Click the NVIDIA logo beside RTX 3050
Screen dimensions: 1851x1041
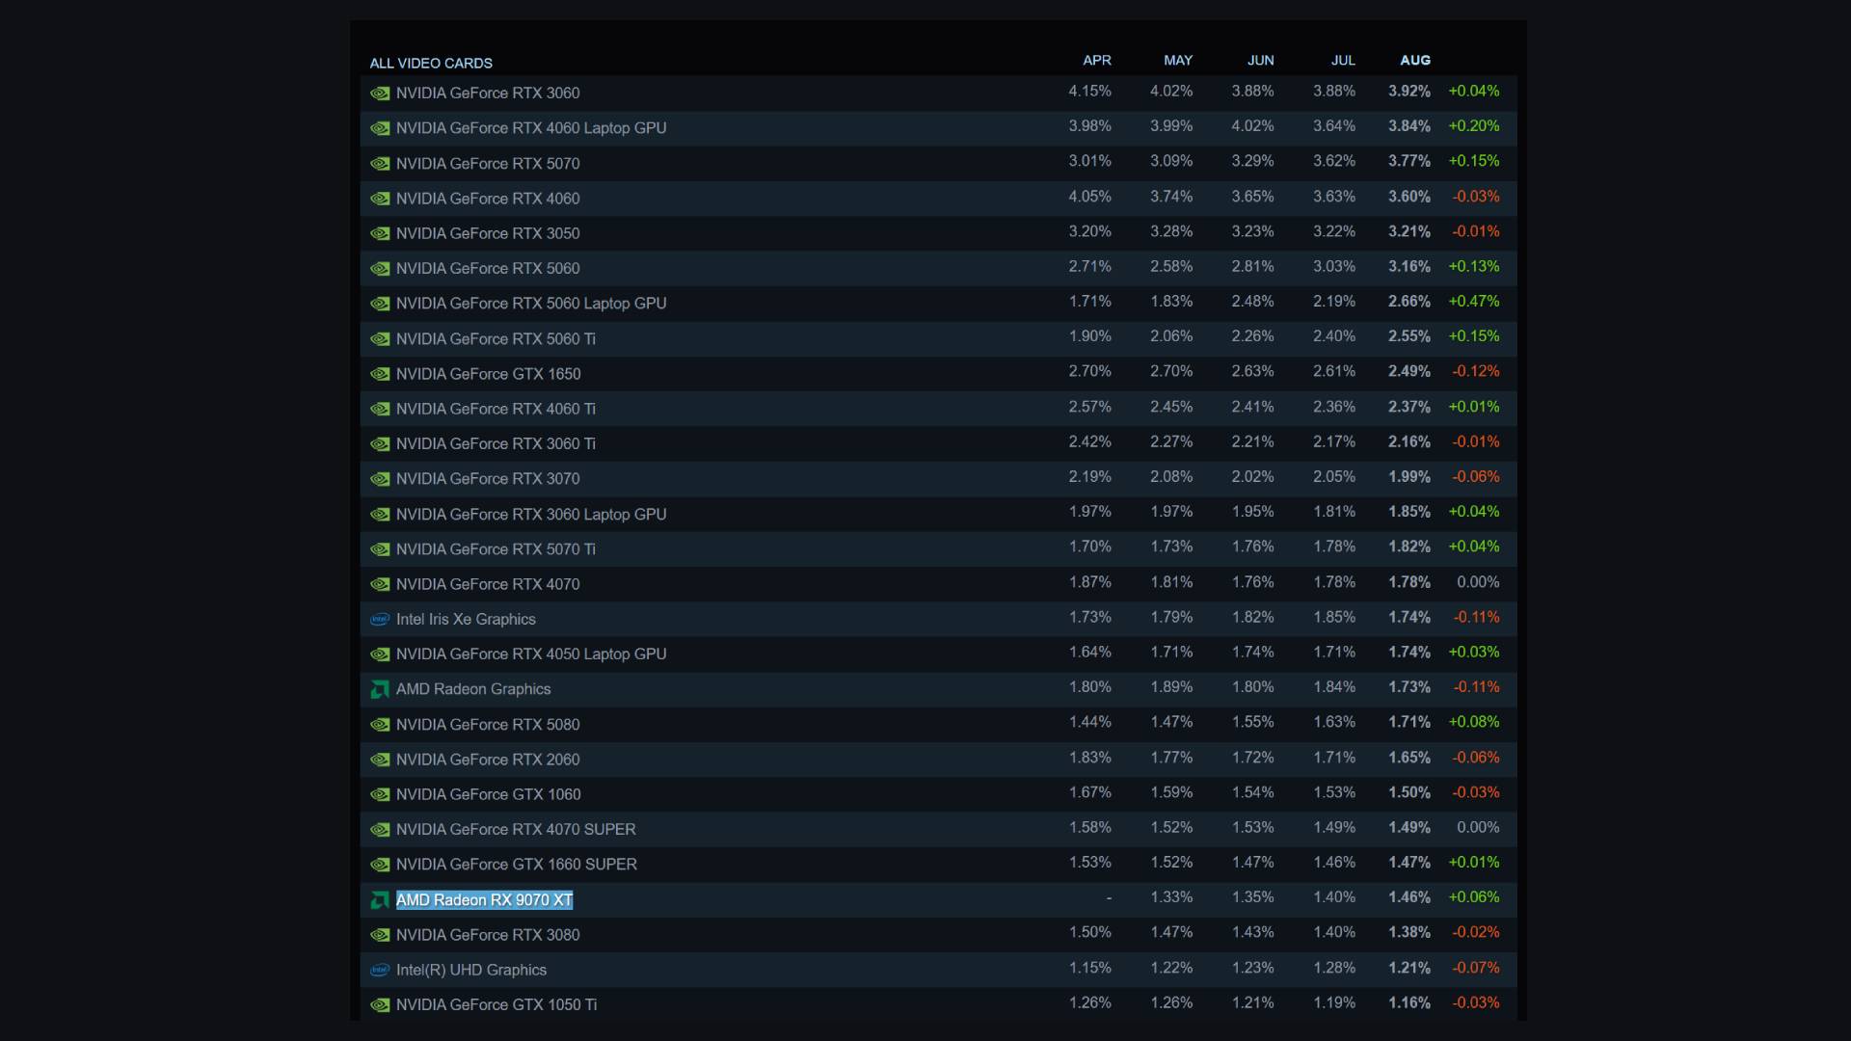click(380, 233)
